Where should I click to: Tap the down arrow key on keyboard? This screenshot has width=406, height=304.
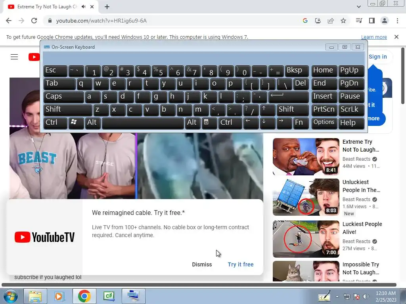[x=268, y=123]
